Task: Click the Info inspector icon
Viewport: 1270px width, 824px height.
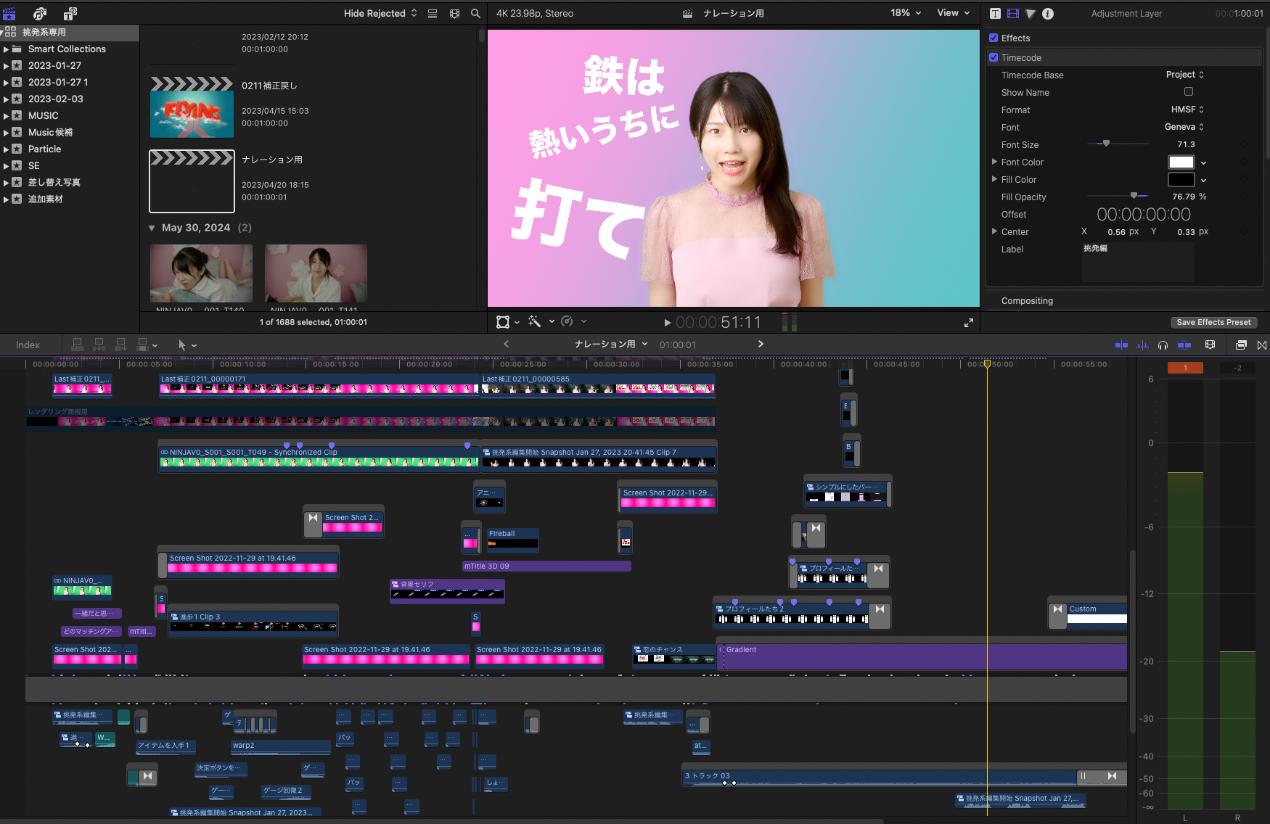Action: [x=1048, y=13]
